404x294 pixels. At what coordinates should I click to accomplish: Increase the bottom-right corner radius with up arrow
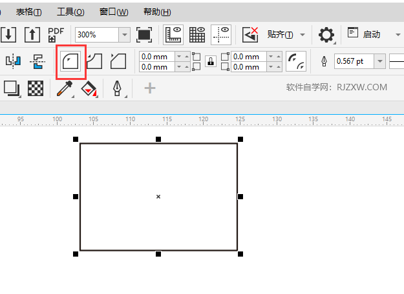coord(278,67)
